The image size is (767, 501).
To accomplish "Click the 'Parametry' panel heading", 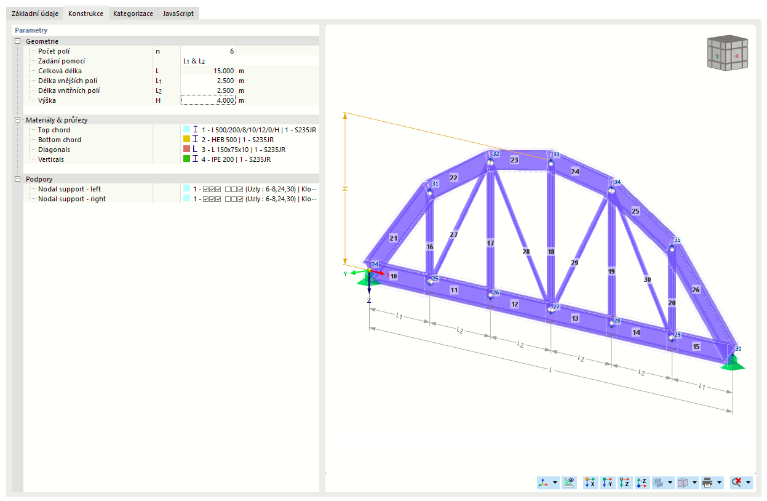I will click(31, 30).
